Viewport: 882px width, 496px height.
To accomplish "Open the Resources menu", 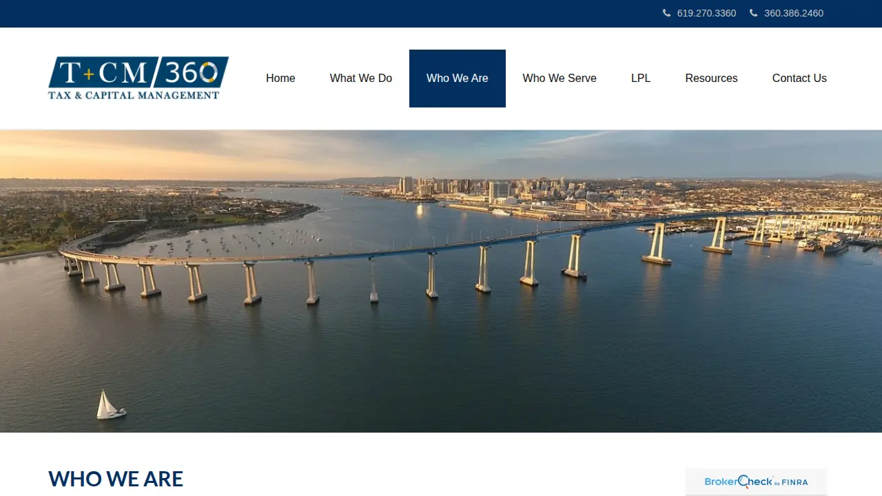I will (711, 79).
